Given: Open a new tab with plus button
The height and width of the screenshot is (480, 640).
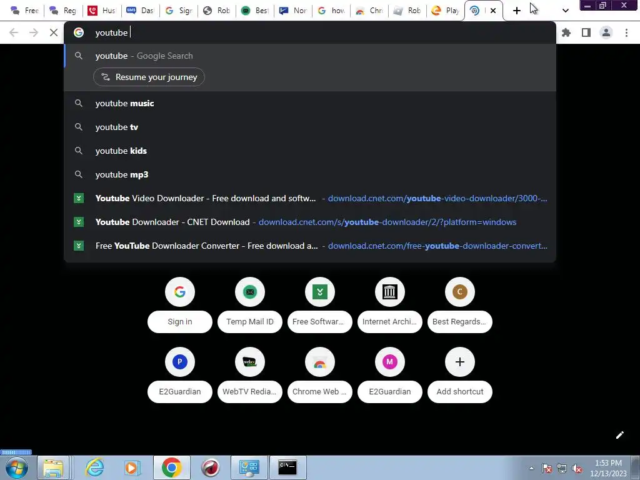Looking at the screenshot, I should coord(517,11).
